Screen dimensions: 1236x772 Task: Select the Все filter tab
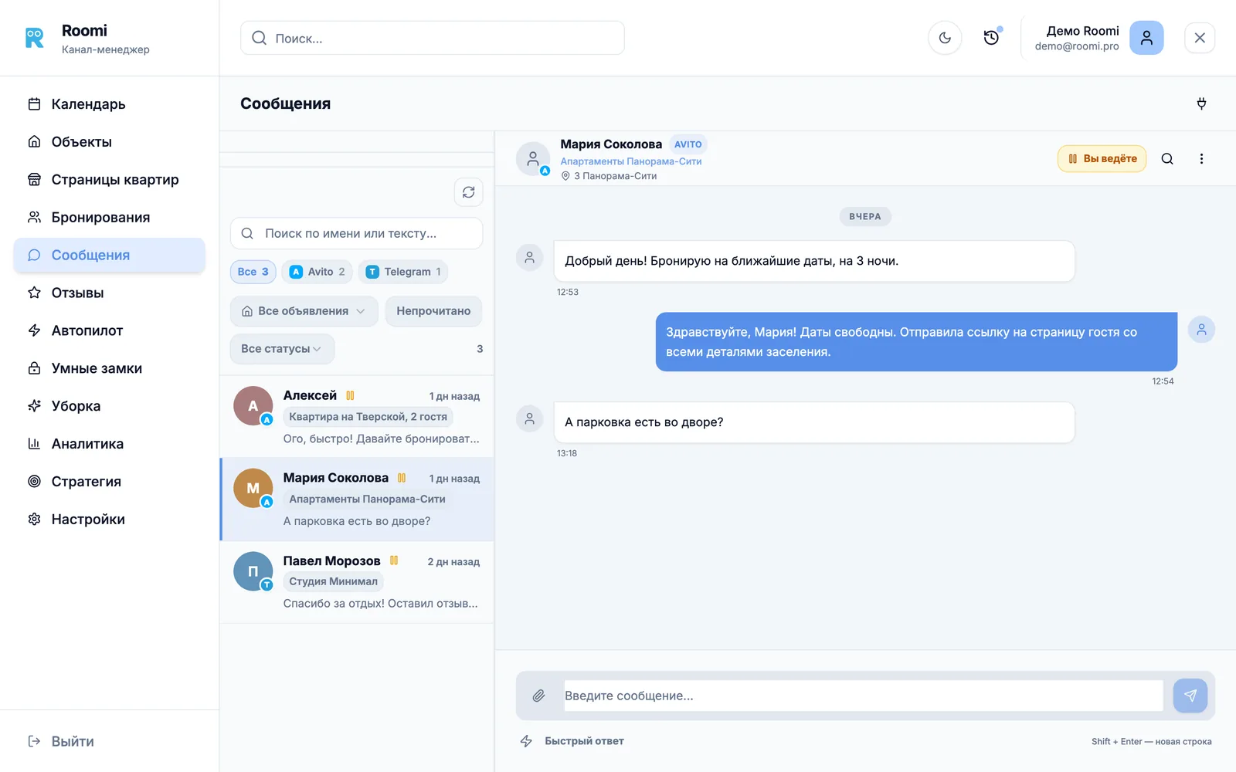[253, 272]
